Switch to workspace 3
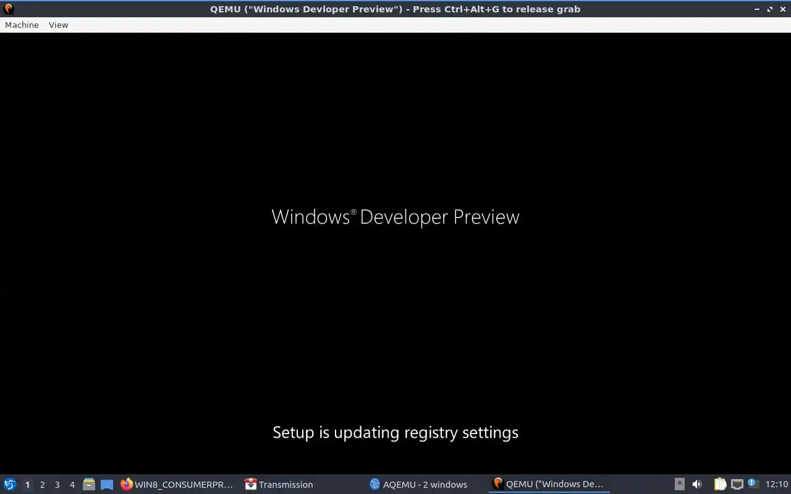791x494 pixels. (57, 485)
